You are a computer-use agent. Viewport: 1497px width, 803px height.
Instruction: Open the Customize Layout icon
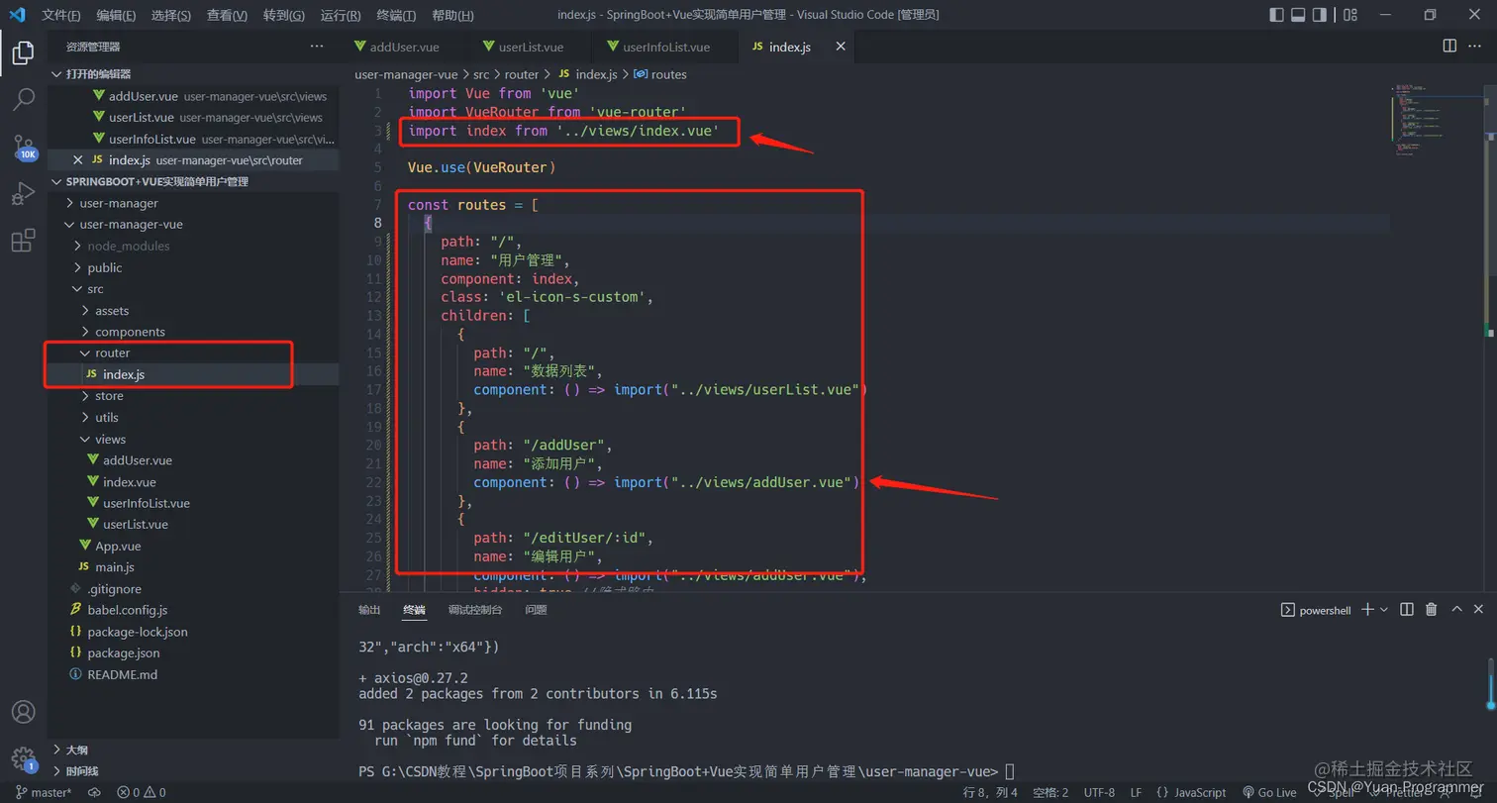pos(1351,15)
